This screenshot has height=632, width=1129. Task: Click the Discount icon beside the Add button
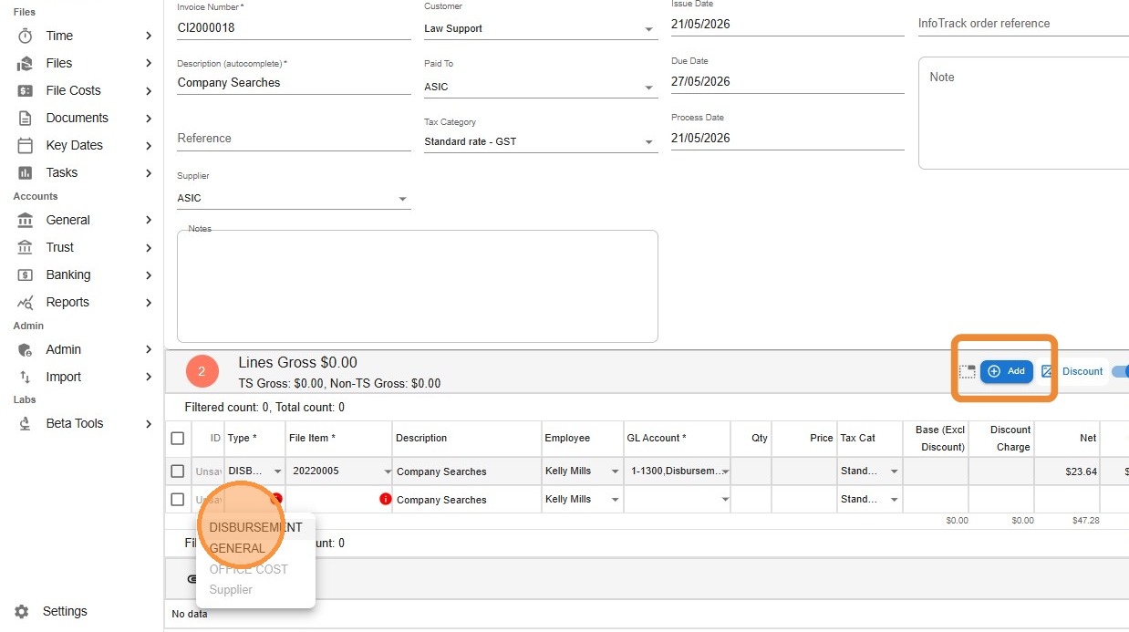1047,371
